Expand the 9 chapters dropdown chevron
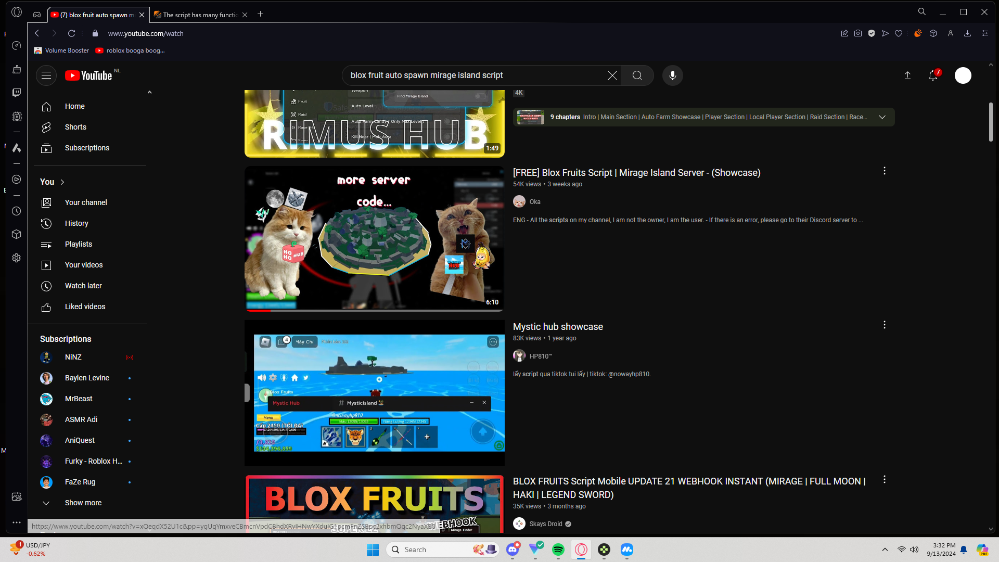 (882, 117)
